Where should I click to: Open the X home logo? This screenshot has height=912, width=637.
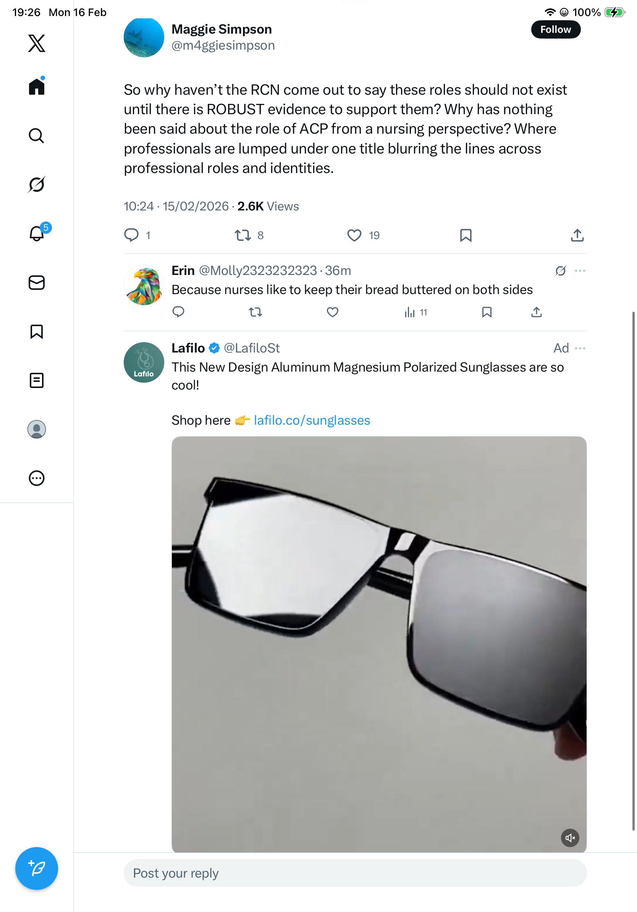point(37,43)
